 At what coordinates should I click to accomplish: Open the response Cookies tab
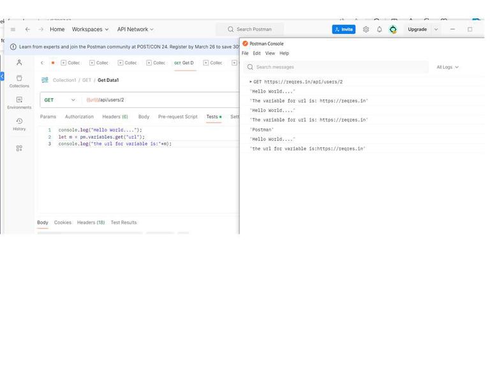[x=63, y=222]
